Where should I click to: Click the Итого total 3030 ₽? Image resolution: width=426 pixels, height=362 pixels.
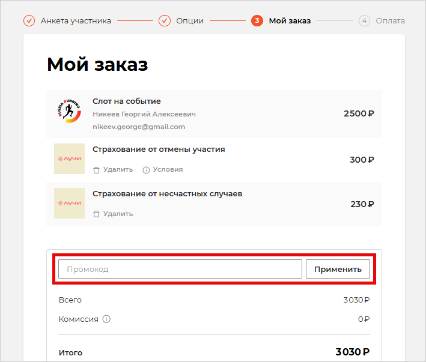coord(352,352)
